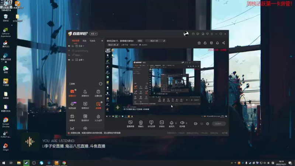Toggle visibility of guigubahuang source
This screenshot has height=166, width=295.
69,51
